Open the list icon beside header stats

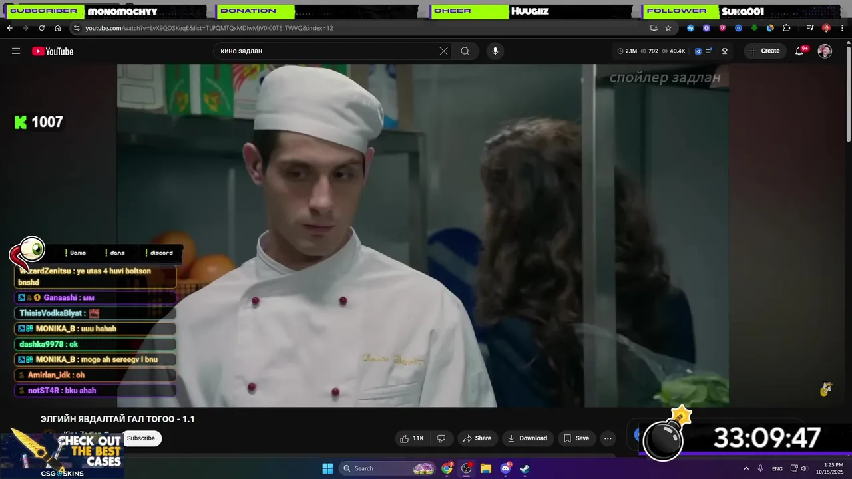pos(710,51)
